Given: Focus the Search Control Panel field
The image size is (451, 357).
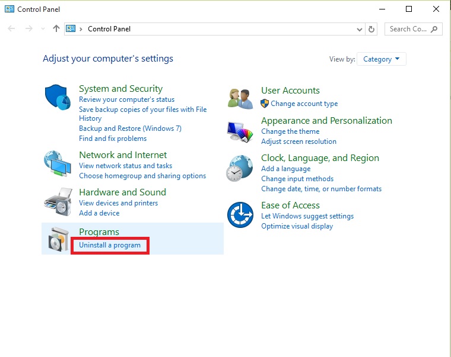Looking at the screenshot, I should [x=414, y=29].
